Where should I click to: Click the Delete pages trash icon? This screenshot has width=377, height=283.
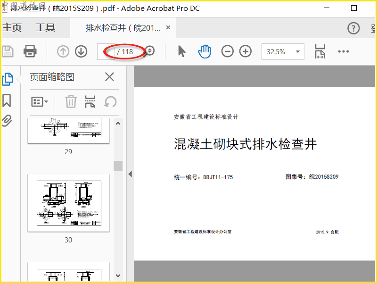(x=71, y=101)
